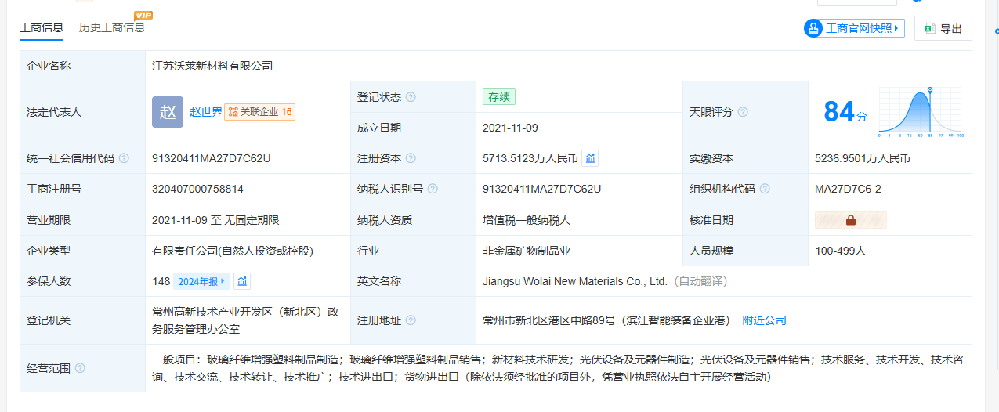Click establishment date 2021-11-09
This screenshot has width=999, height=412.
coord(510,128)
